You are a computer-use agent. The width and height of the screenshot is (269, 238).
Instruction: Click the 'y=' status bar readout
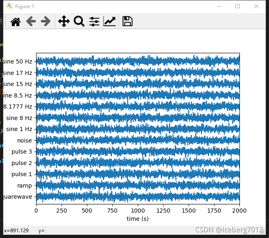pyautogui.click(x=41, y=231)
